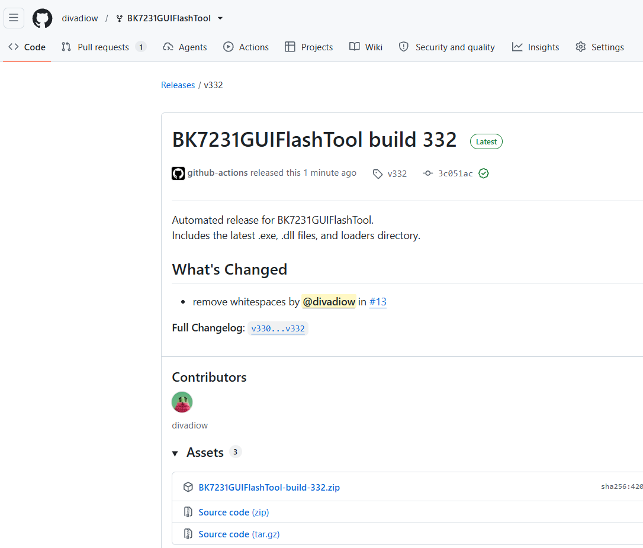Download BK7231GUIFlashTool-build-332.zip
Viewport: 643px width, 548px height.
[x=269, y=487]
